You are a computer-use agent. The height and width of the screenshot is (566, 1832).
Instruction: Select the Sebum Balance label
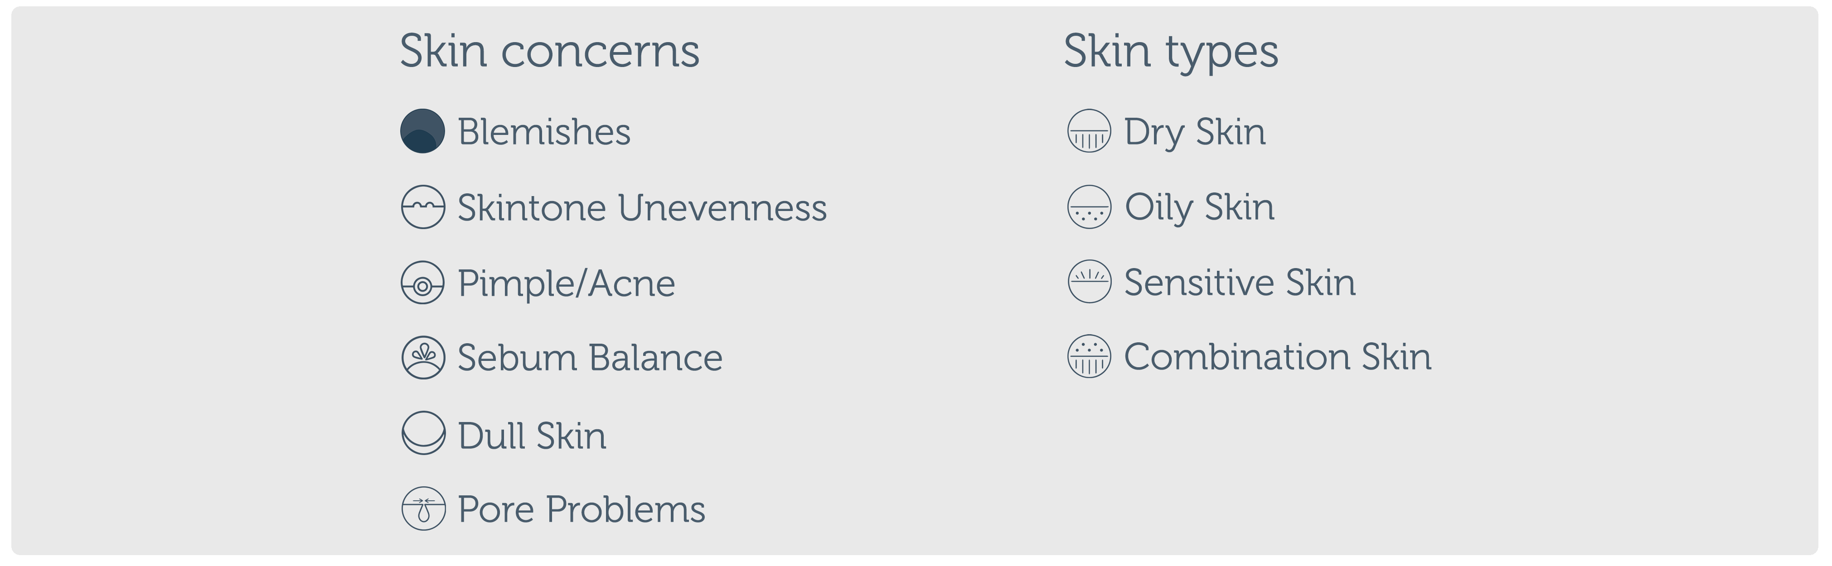[x=590, y=358]
